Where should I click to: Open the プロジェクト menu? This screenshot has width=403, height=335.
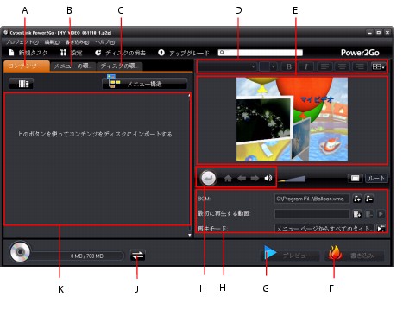click(x=22, y=42)
